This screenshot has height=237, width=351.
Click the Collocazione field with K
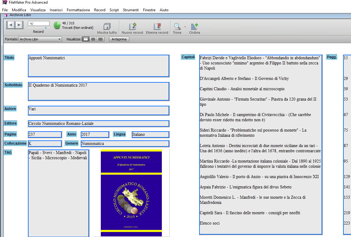45,144
